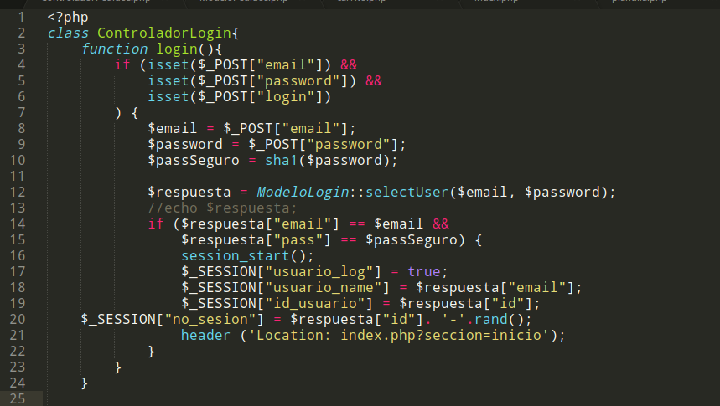This screenshot has width=720, height=406.
Task: Click the session_start() call
Action: coord(246,256)
